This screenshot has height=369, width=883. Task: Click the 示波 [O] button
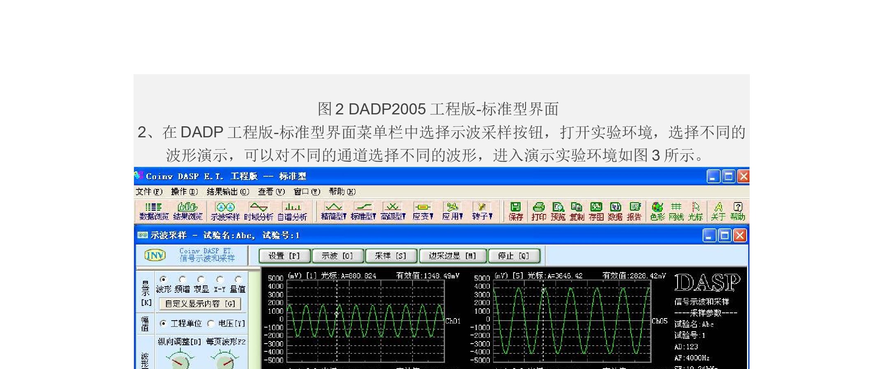coord(338,256)
